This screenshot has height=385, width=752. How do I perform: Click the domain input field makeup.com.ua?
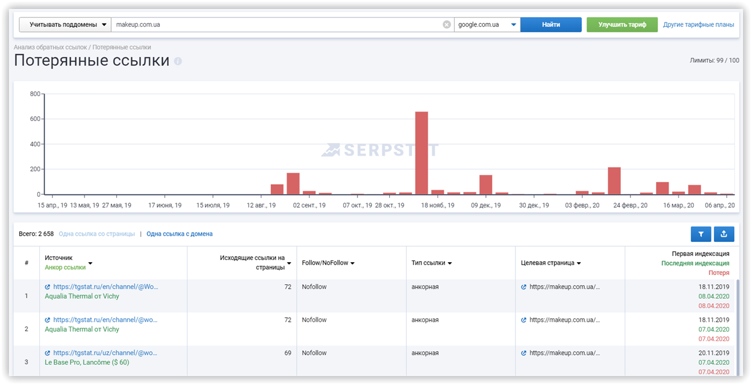point(278,24)
